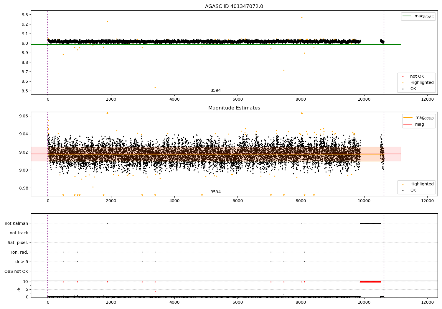Click the '3594' annotation in the top plot
The width and height of the screenshot is (442, 309).
pos(216,91)
